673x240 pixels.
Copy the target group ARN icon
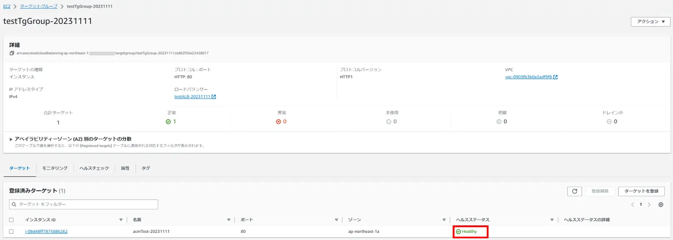point(12,53)
